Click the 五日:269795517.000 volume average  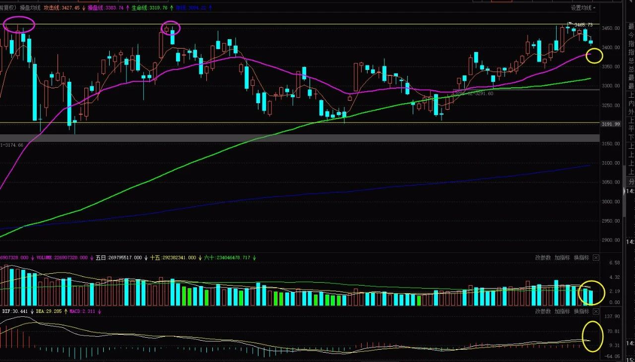point(119,258)
